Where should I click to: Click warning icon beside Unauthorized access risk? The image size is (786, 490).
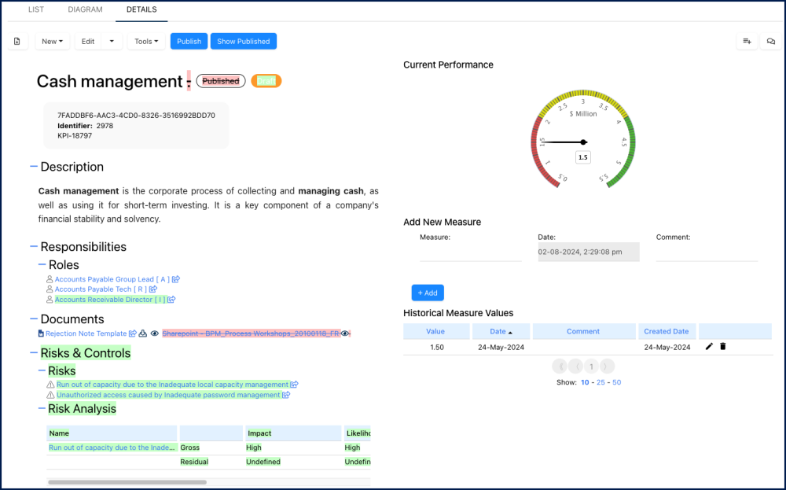click(50, 395)
